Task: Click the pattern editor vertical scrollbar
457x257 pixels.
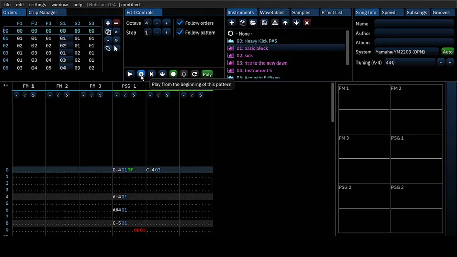Action: click(333, 103)
